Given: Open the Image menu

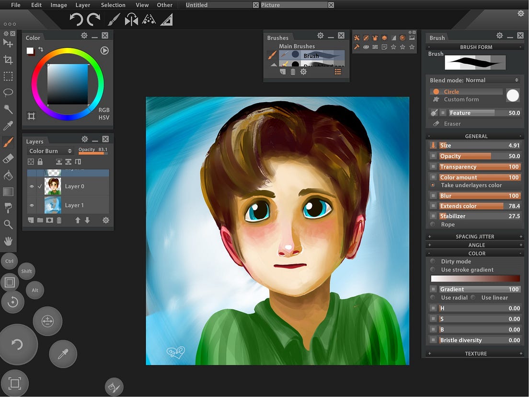Looking at the screenshot, I should (58, 5).
